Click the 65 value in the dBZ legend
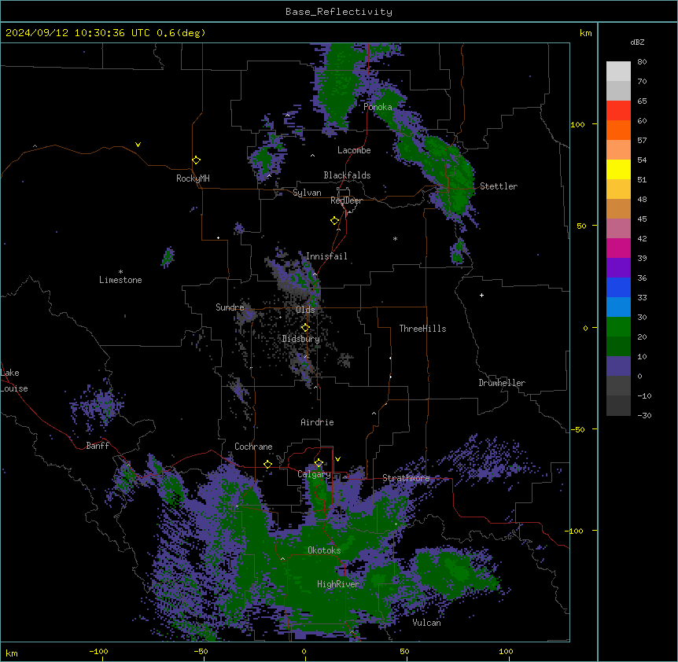Viewport: 678px width, 662px height. (642, 101)
